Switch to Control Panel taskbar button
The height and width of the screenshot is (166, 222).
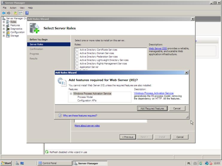coord(54,163)
